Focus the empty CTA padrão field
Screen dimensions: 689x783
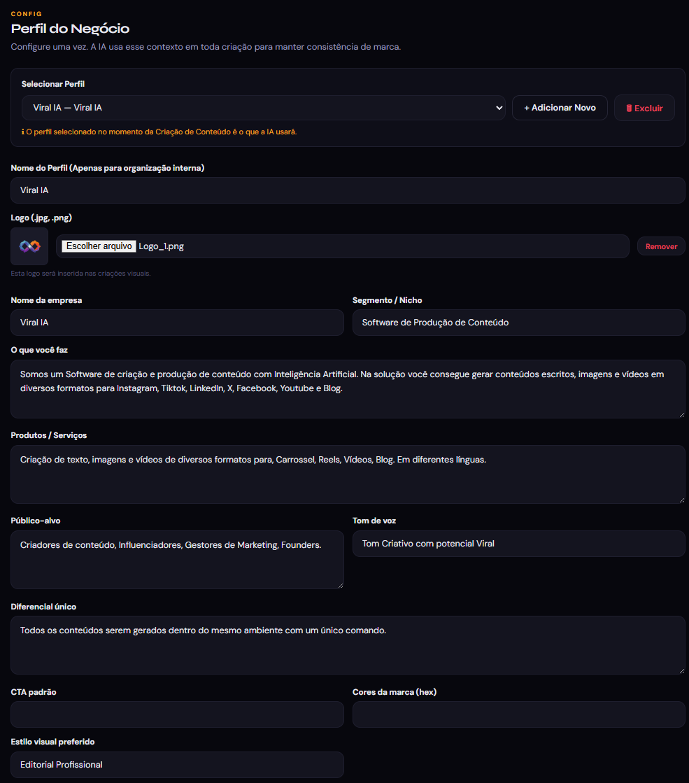pos(177,714)
